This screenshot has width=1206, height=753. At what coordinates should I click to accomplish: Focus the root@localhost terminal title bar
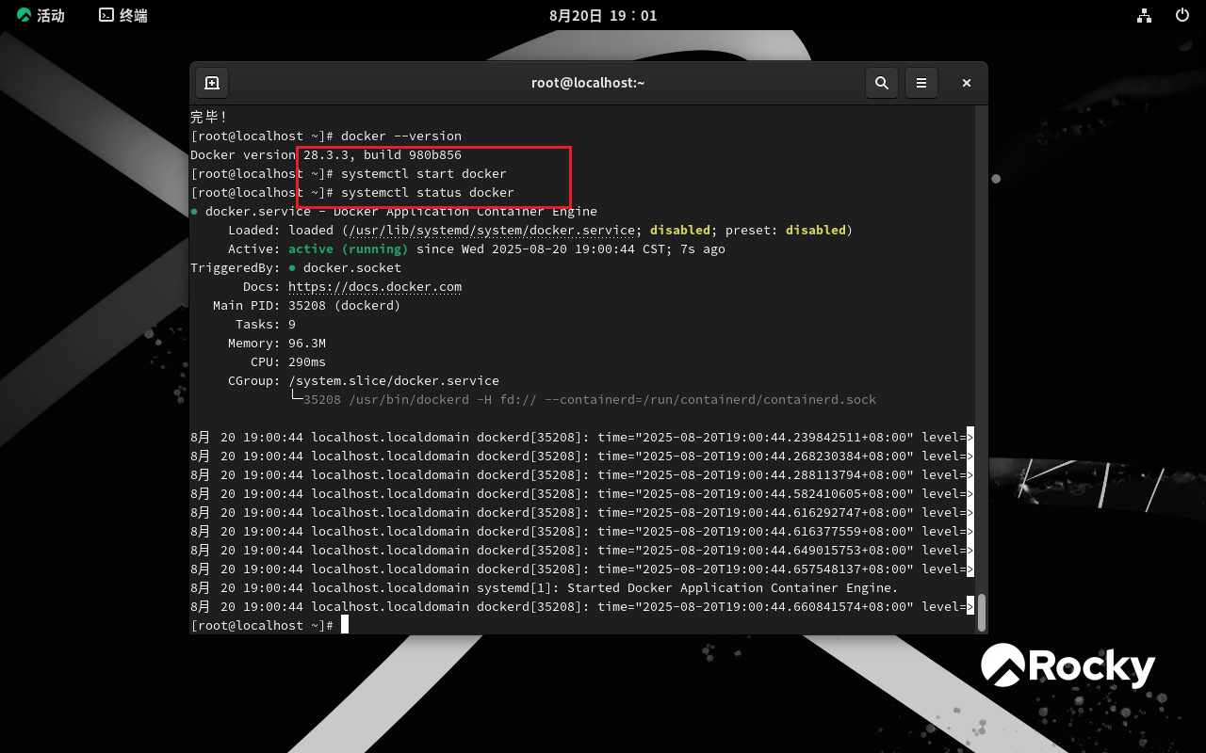click(588, 83)
